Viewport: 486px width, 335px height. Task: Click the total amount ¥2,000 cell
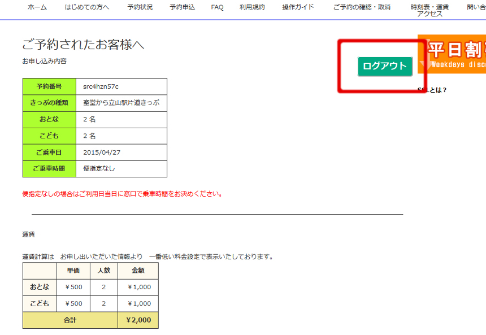[x=138, y=320]
